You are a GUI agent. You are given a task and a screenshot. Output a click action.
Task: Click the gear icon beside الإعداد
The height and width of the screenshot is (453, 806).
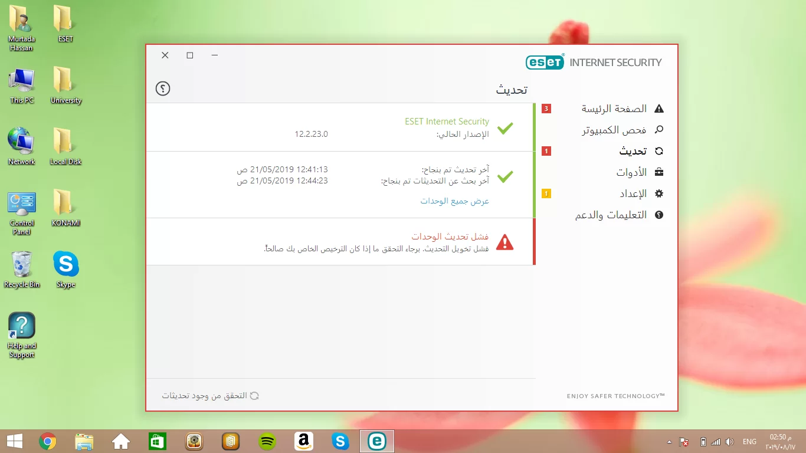pos(659,193)
